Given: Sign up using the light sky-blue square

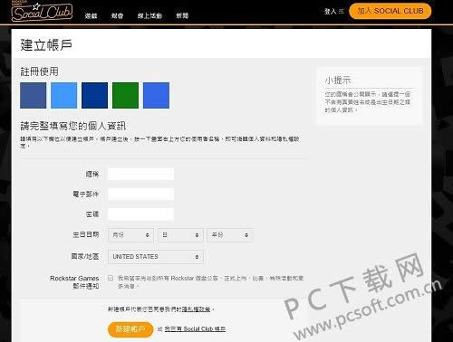Looking at the screenshot, I should click(x=63, y=95).
